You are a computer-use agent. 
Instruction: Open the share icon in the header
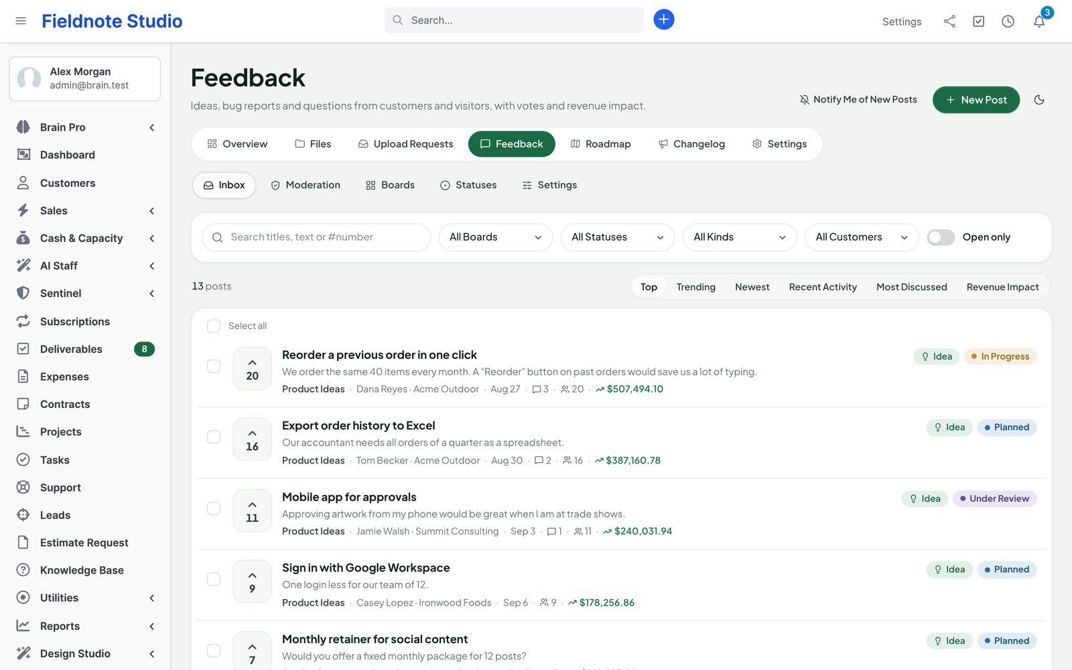point(949,21)
